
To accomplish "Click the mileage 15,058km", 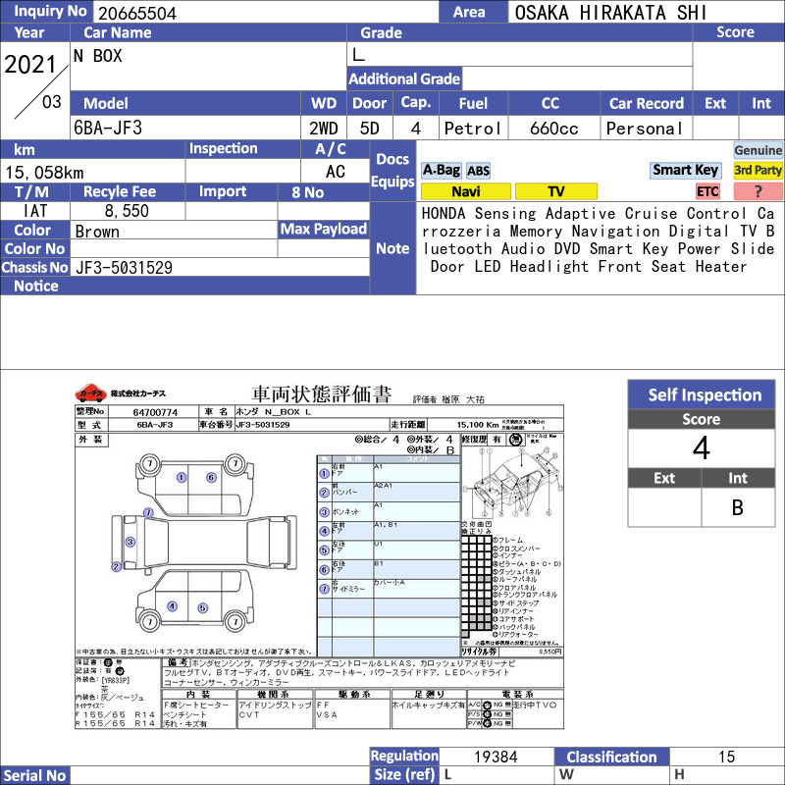I will 44,173.
